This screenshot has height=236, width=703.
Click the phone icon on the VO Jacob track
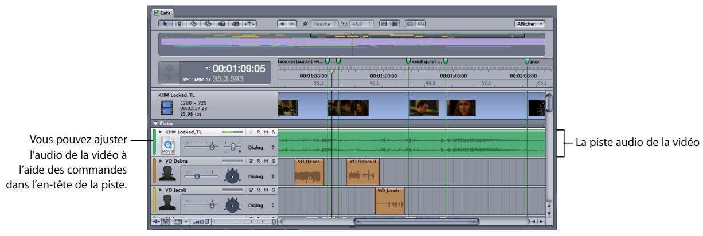pos(251,191)
